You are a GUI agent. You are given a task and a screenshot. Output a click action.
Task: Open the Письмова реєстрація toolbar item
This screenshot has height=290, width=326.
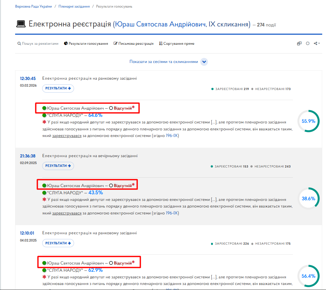[134, 43]
